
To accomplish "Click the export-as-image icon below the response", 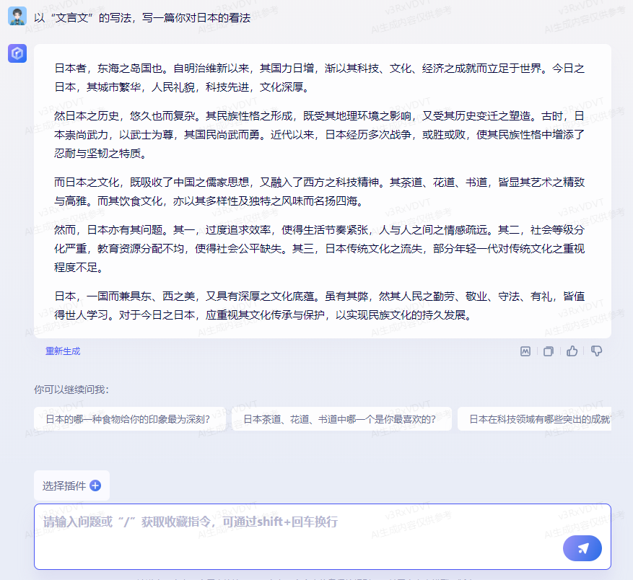I will point(525,351).
